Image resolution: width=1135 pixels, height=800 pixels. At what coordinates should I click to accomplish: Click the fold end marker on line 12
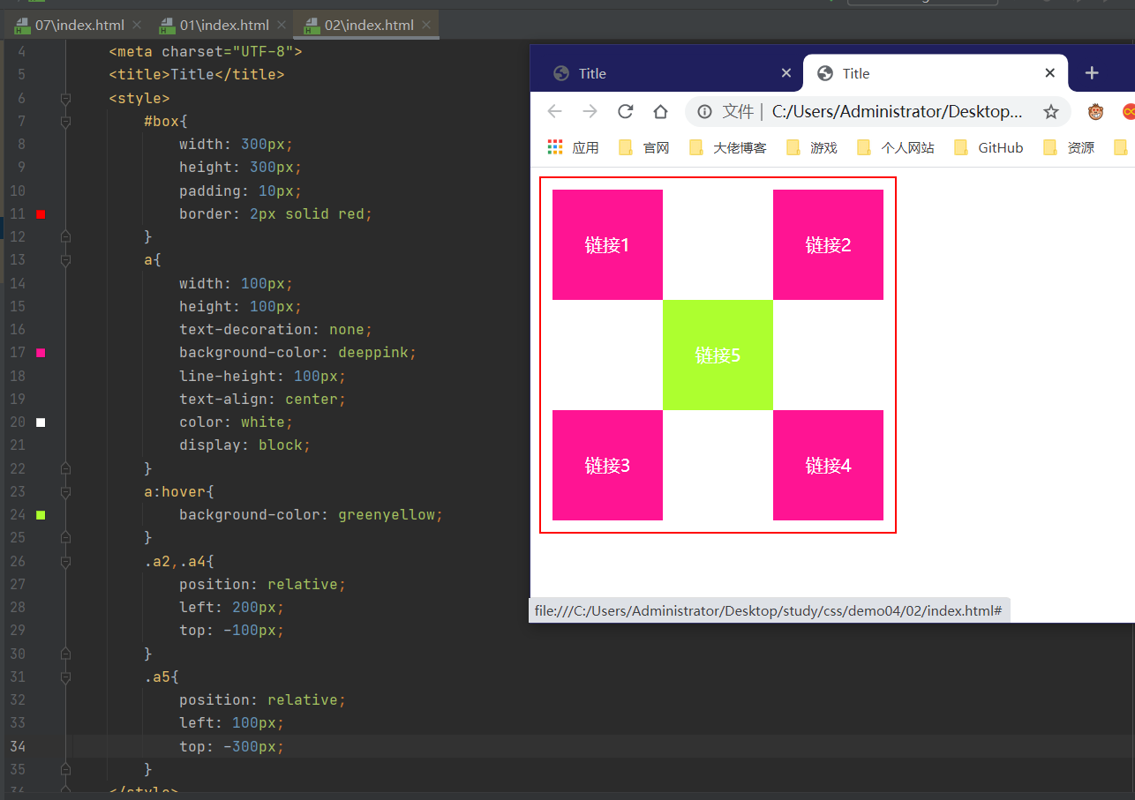tap(65, 236)
